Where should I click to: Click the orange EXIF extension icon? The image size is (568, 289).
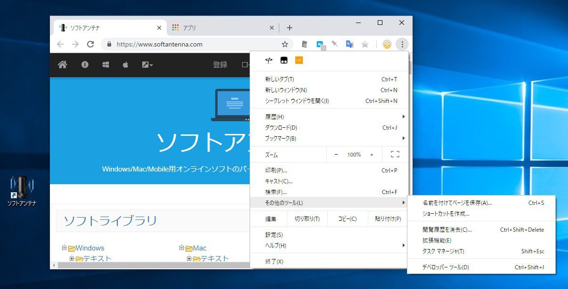point(299,60)
